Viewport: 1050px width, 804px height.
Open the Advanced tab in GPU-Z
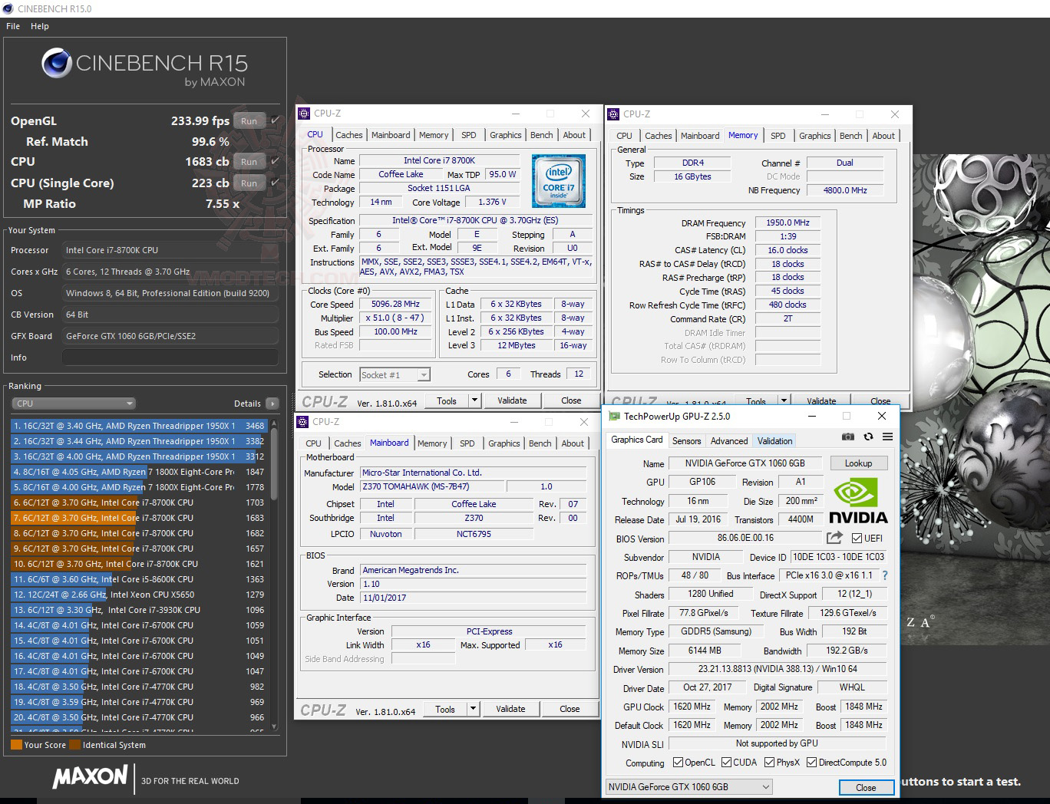click(729, 441)
